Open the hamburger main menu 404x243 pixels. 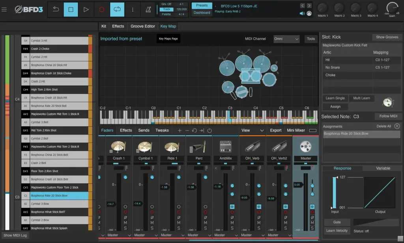[x=4, y=9]
